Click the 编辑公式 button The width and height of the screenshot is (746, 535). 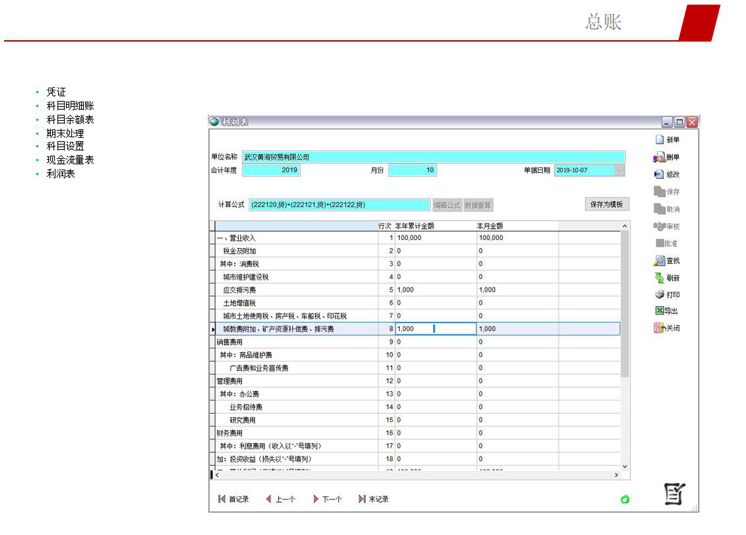(447, 205)
